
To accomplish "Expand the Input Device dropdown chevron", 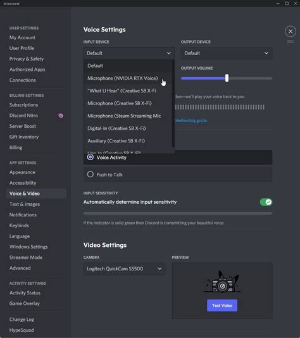I will (169, 53).
